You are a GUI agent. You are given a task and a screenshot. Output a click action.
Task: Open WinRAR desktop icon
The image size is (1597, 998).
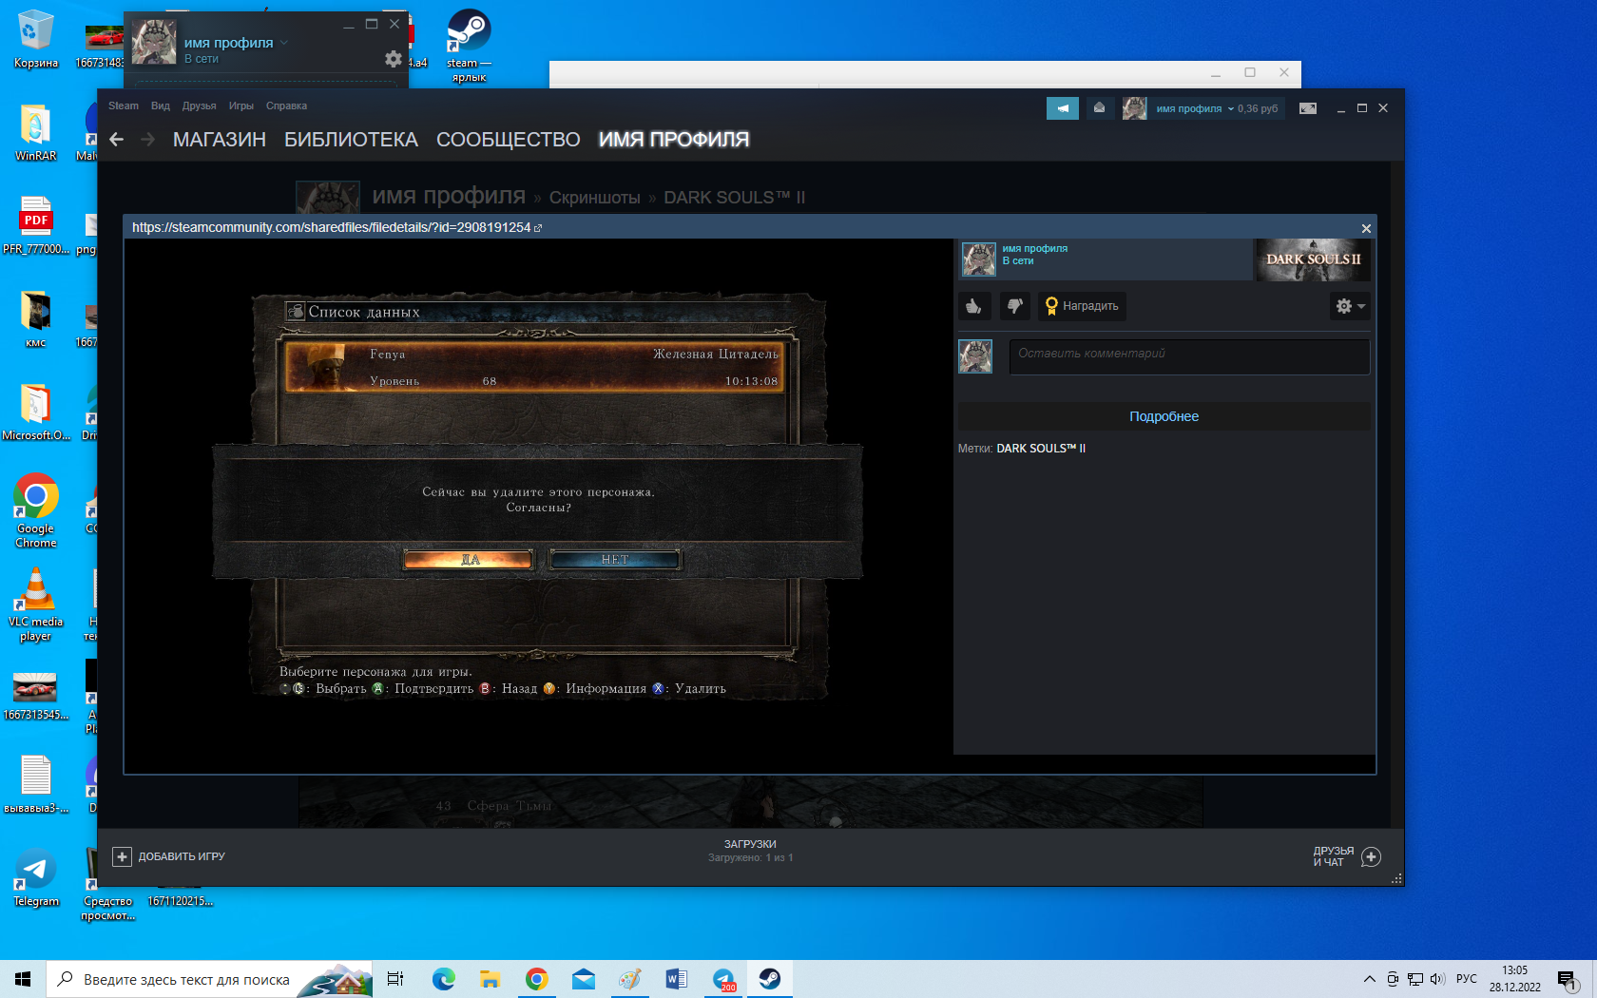pyautogui.click(x=36, y=133)
